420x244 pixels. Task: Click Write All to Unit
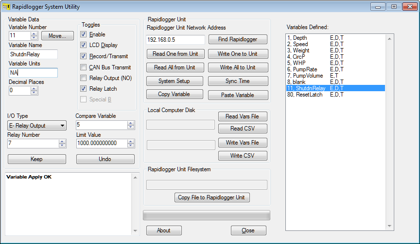(x=238, y=67)
